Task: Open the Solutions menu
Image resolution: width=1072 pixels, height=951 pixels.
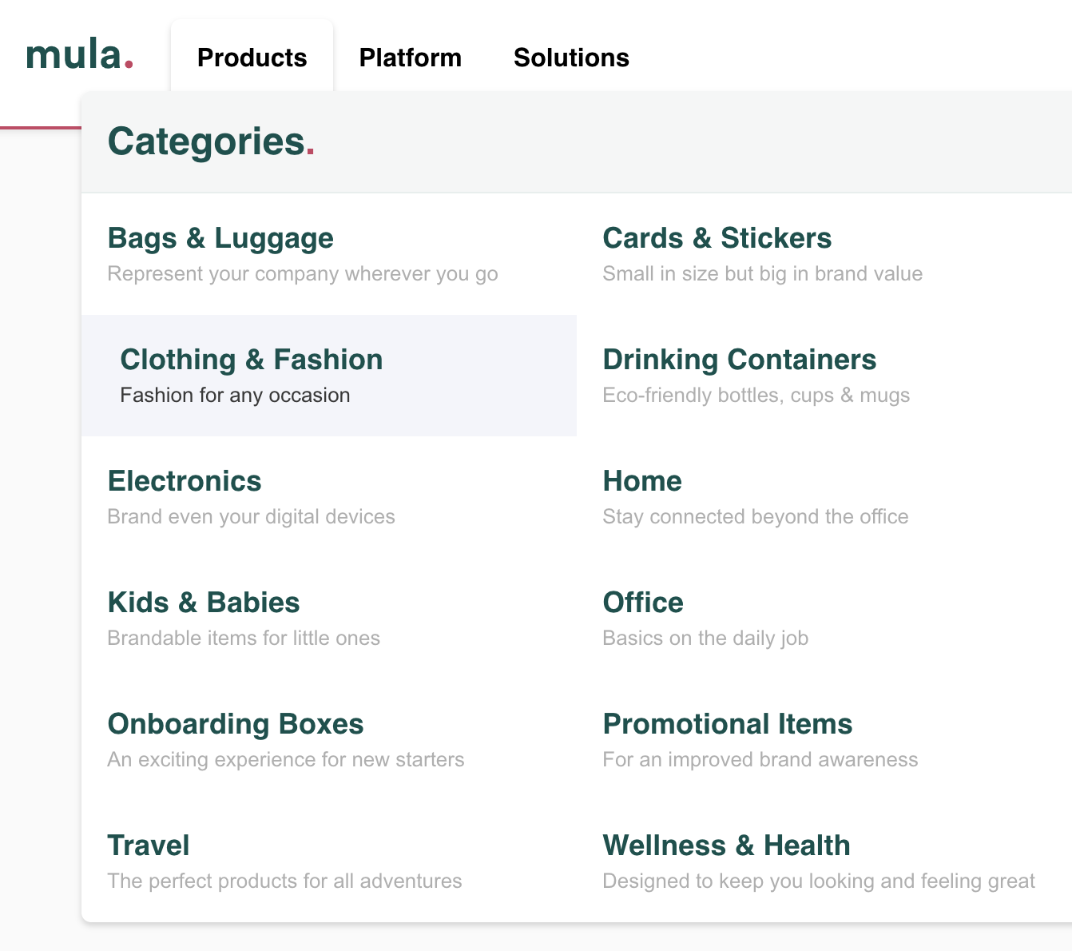Action: click(x=571, y=58)
